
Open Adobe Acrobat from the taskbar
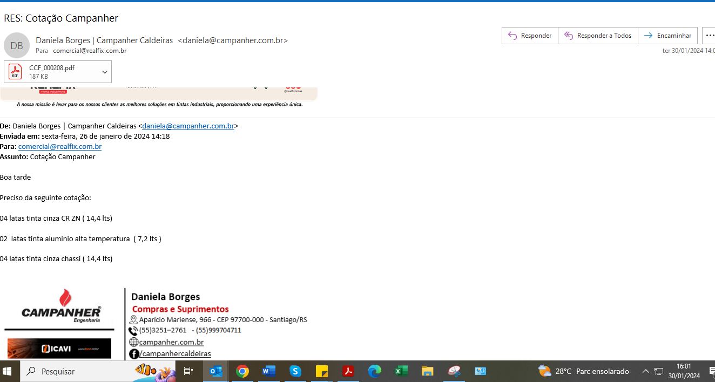pos(348,371)
